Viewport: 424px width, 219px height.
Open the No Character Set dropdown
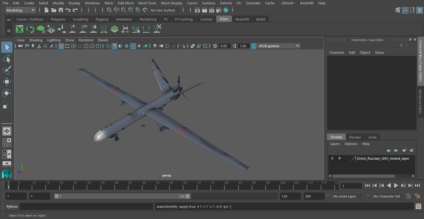(387, 196)
